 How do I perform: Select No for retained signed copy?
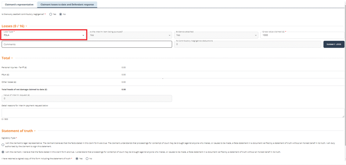coord(87,158)
